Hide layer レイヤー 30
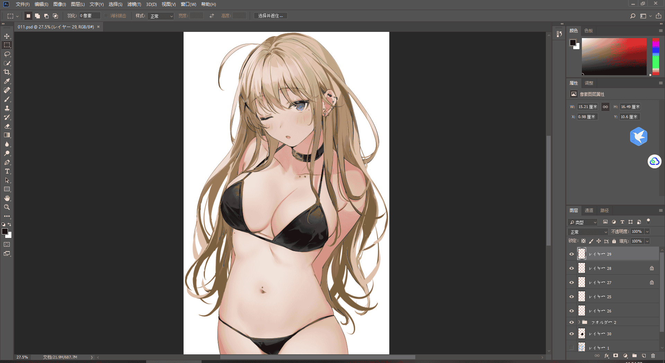Viewport: 665px width, 363px height. (x=571, y=334)
